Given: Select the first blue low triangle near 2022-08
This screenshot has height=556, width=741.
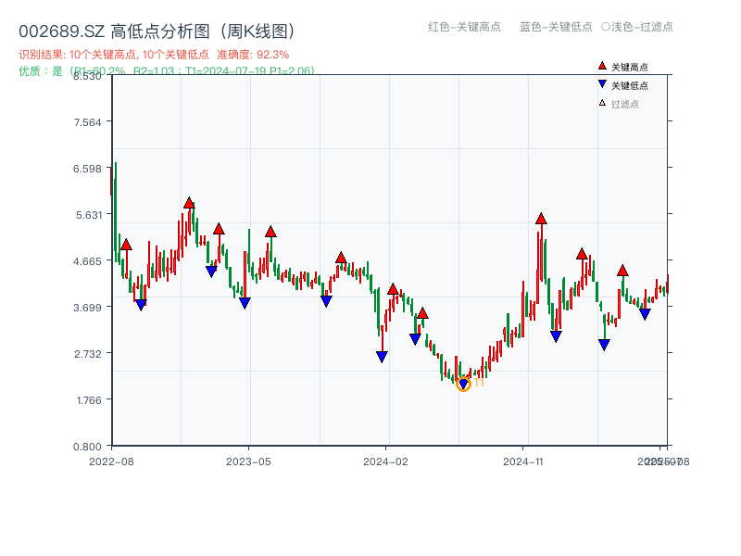Looking at the screenshot, I should (141, 305).
